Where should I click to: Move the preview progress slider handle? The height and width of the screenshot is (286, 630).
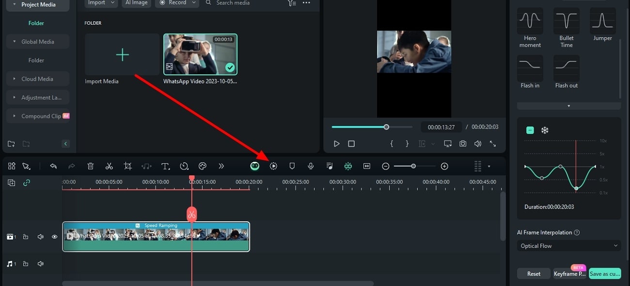click(386, 127)
